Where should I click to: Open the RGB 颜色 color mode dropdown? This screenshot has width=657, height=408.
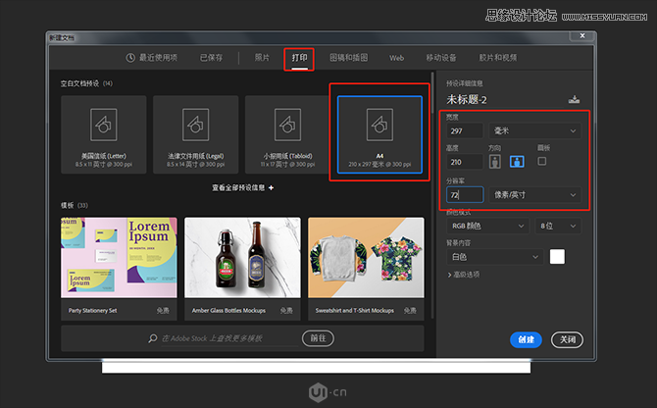[x=488, y=226]
